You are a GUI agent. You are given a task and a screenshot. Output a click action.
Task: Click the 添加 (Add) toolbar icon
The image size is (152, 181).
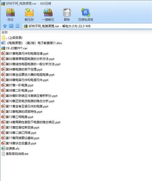click(10, 14)
